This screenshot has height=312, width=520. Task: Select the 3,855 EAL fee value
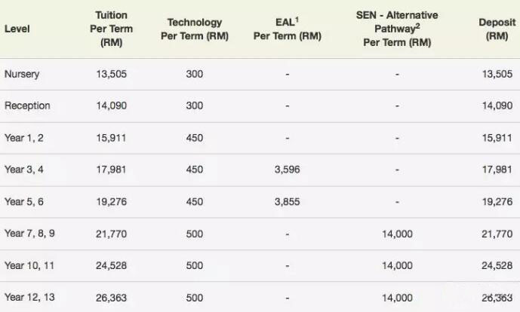click(x=288, y=202)
